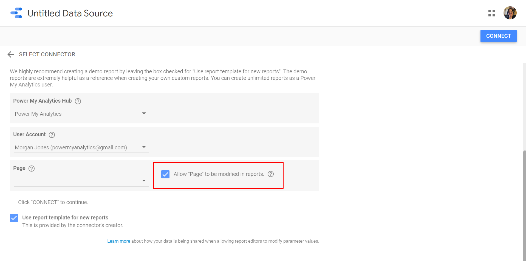Toggle Use report template checkbox
Viewport: 526px width, 261px height.
point(14,218)
